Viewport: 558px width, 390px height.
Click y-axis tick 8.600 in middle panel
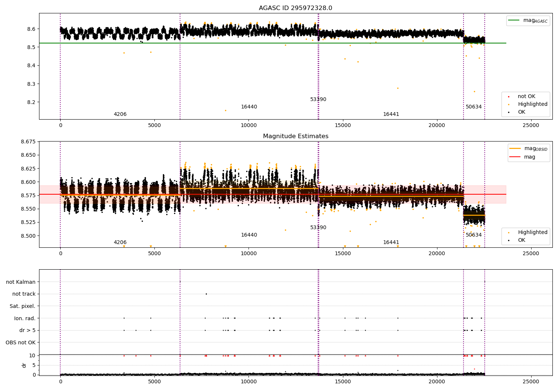[x=28, y=182]
